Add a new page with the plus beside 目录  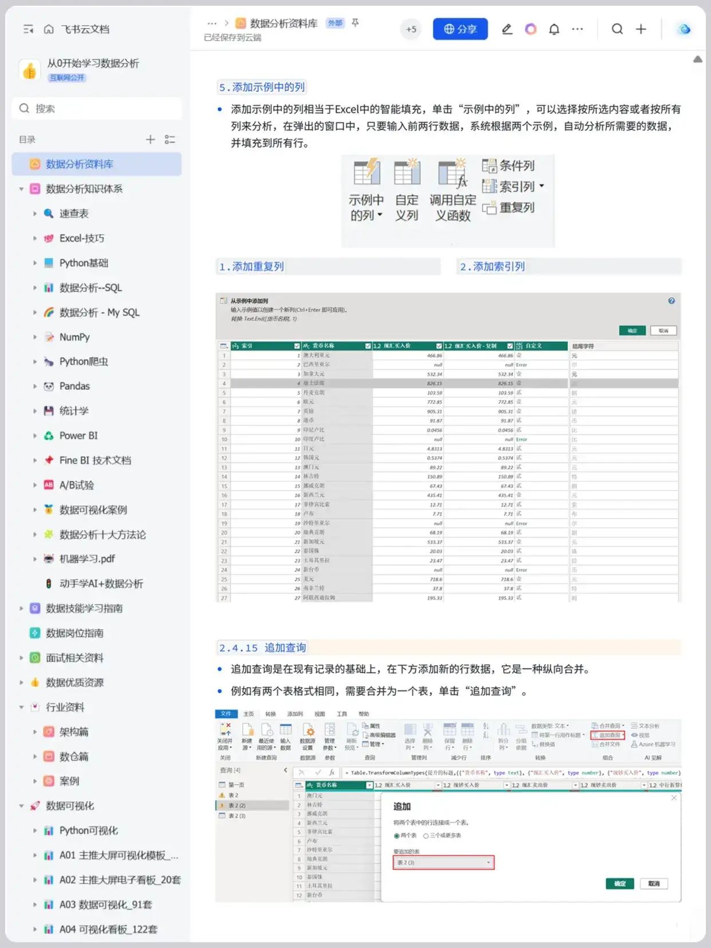[x=150, y=139]
